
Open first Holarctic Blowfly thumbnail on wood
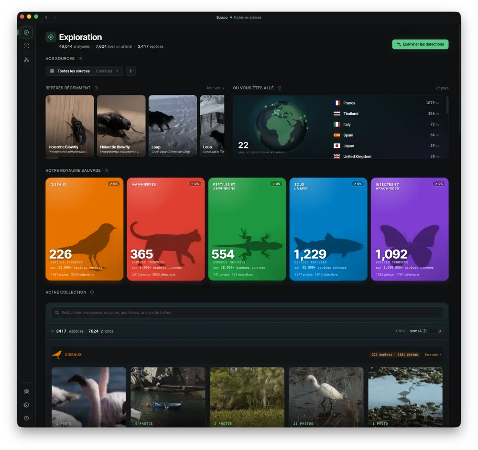tap(70, 126)
